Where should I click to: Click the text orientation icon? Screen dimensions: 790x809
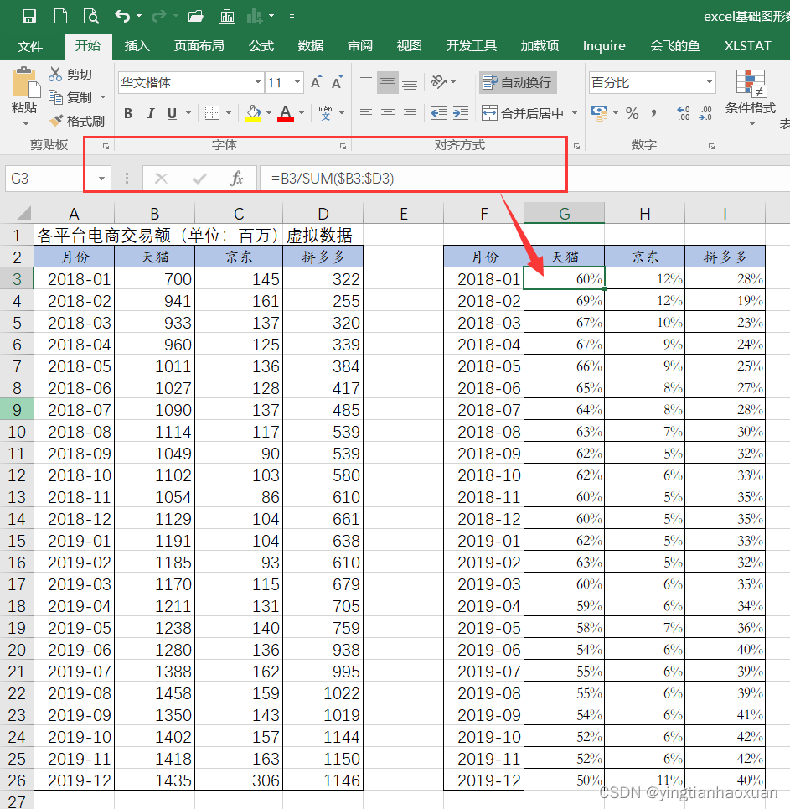[439, 82]
